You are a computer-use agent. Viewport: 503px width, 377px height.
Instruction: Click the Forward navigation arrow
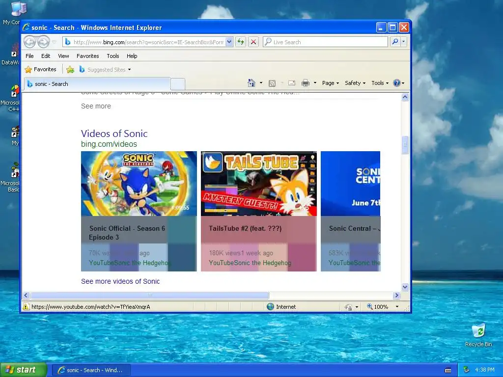click(43, 42)
